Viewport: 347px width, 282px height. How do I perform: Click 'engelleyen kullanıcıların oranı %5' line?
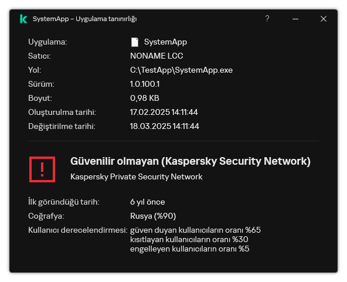[x=189, y=249]
